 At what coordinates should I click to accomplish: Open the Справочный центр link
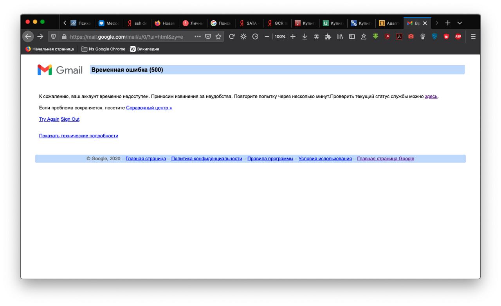point(149,108)
